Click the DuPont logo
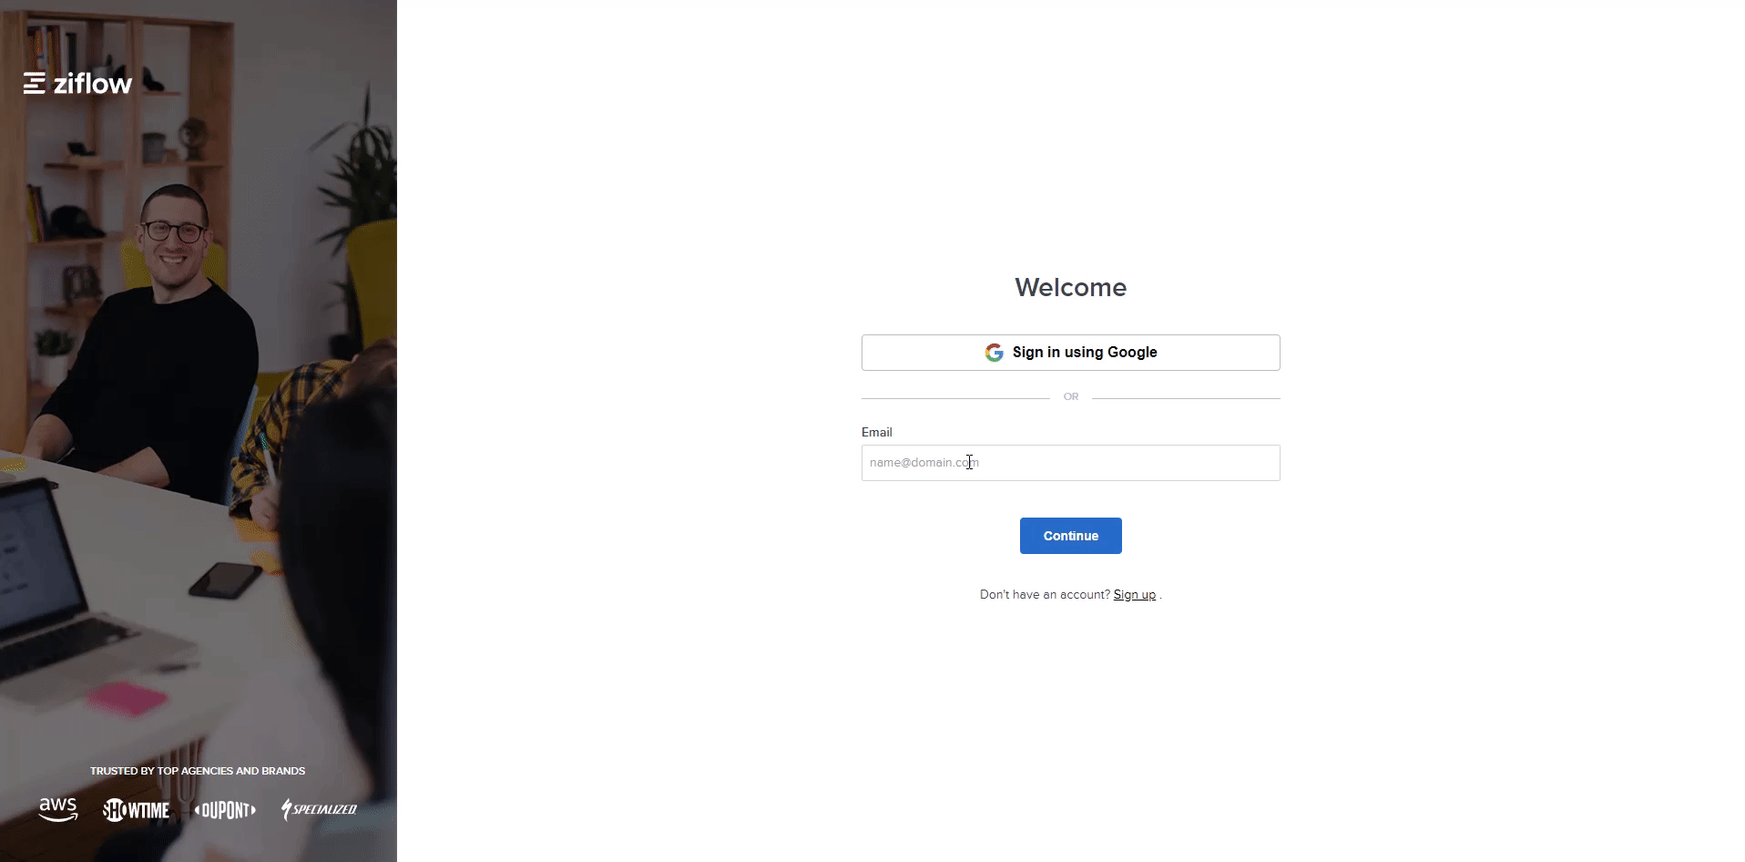This screenshot has width=1745, height=862. [225, 810]
